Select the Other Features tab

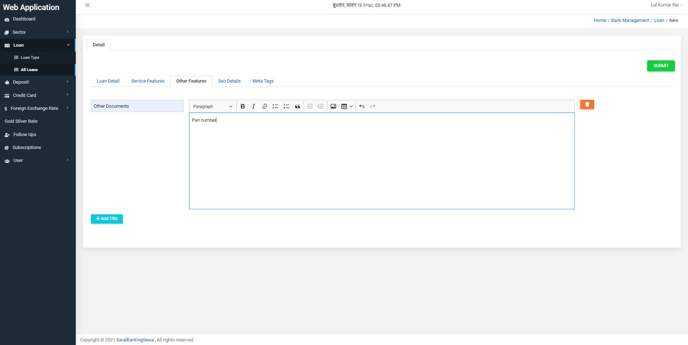pyautogui.click(x=191, y=81)
